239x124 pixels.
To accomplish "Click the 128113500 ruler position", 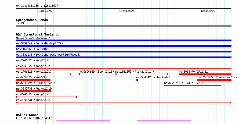I will point(126,11).
